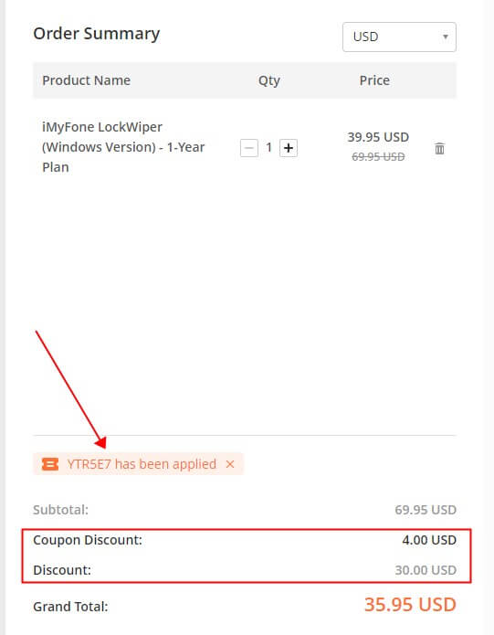Open the USD currency dropdown
This screenshot has height=635, width=494.
pyautogui.click(x=399, y=37)
